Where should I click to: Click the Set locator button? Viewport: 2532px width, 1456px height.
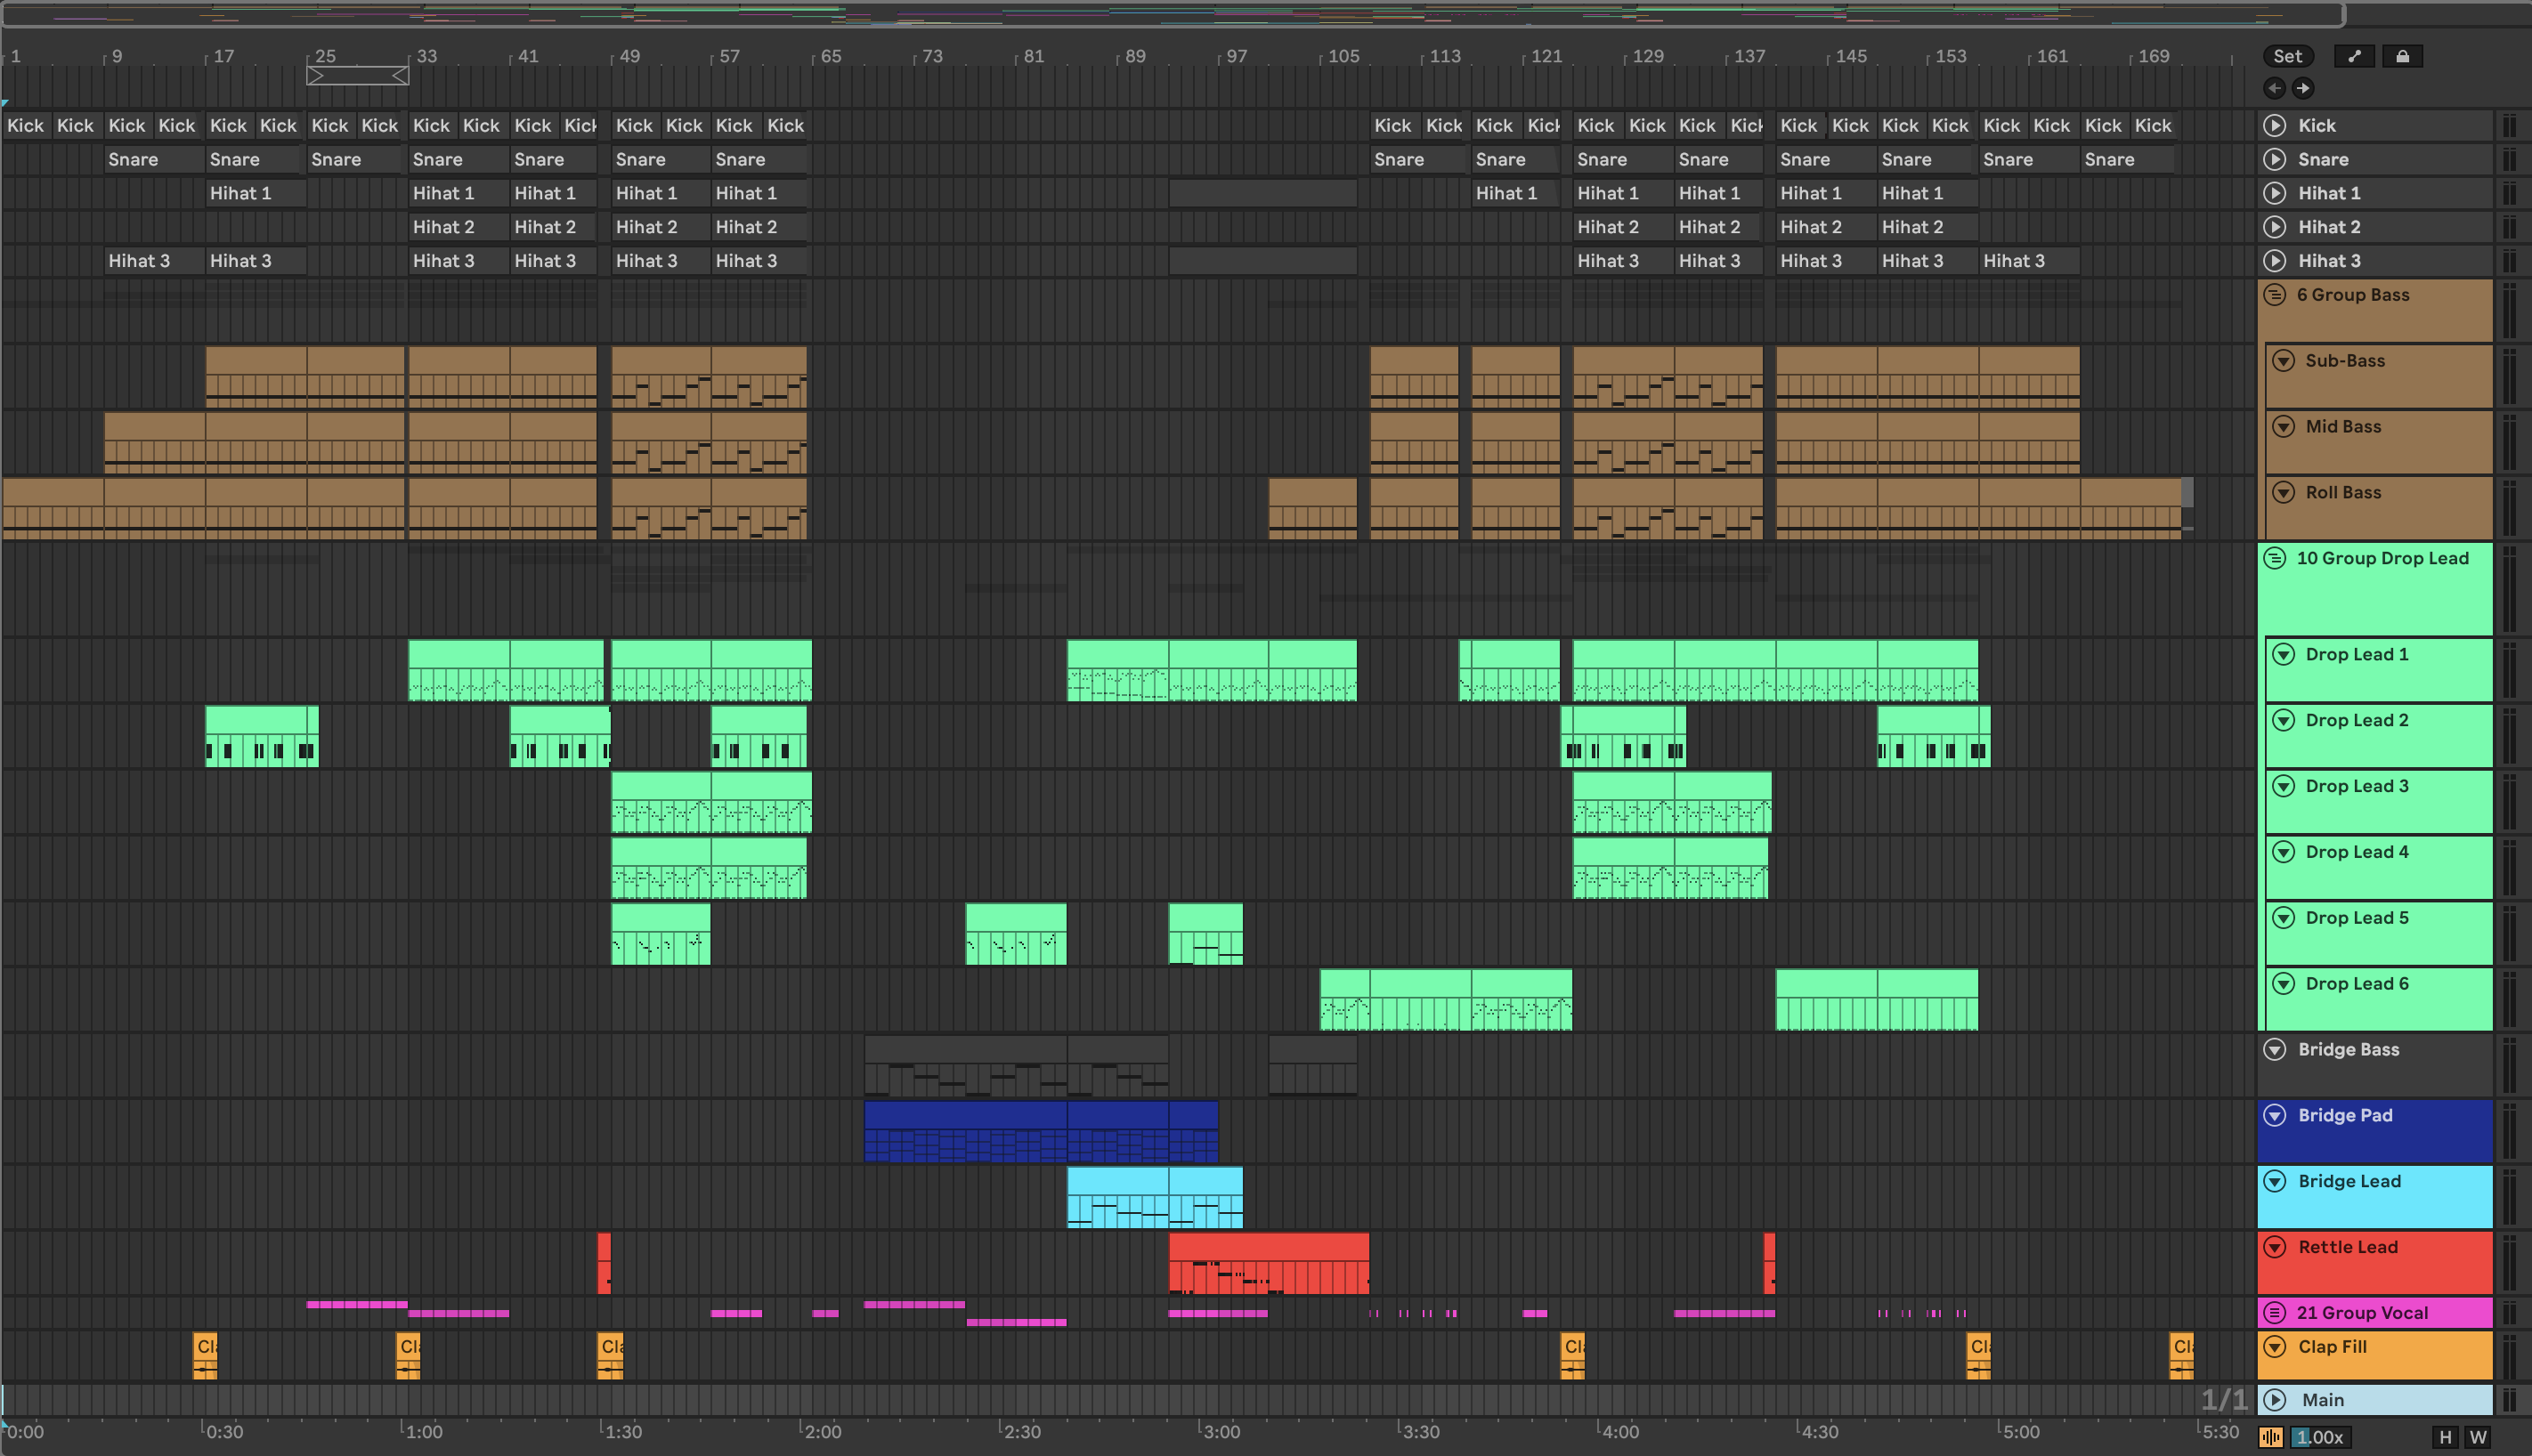click(2287, 56)
